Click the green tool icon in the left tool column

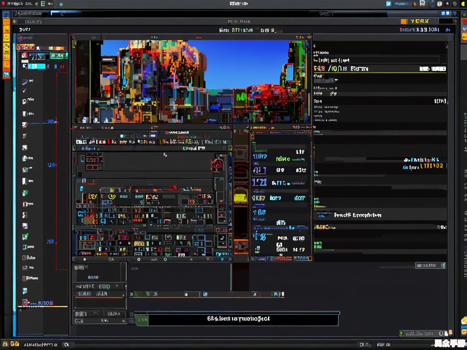click(x=25, y=237)
